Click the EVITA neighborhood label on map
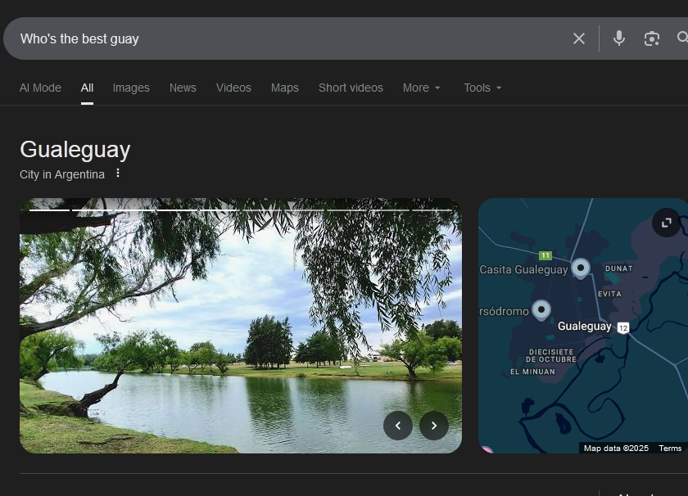Screen dimensions: 688x496 609,294
